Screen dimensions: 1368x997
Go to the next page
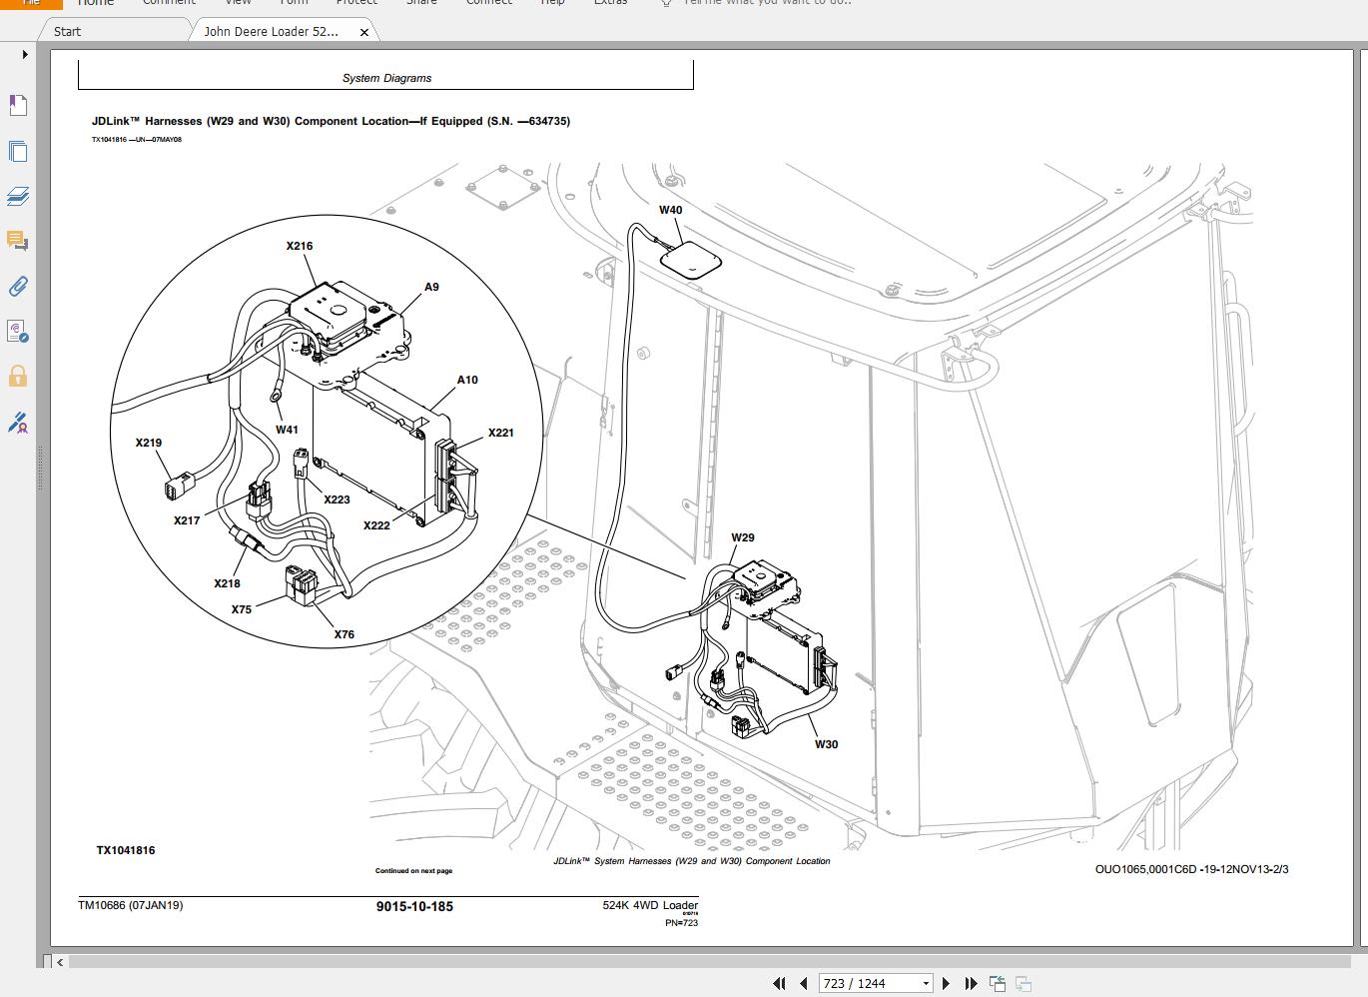pyautogui.click(x=946, y=984)
